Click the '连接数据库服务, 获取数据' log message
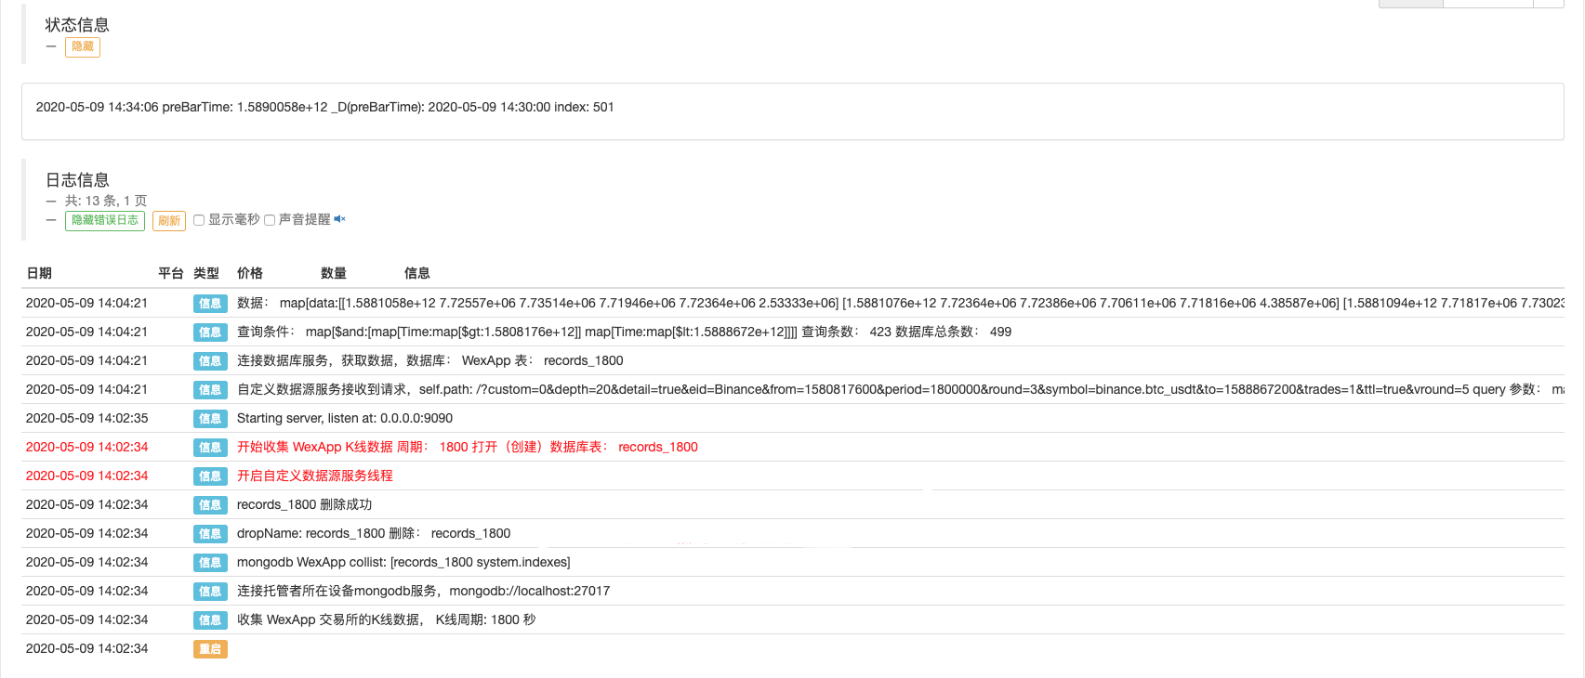 click(430, 360)
